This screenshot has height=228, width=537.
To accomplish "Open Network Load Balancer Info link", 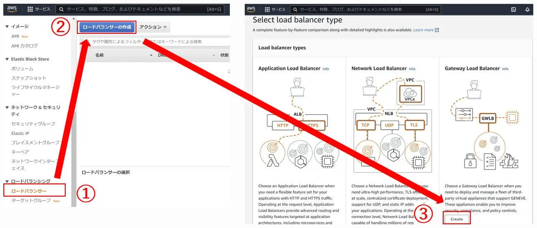I will click(x=412, y=69).
